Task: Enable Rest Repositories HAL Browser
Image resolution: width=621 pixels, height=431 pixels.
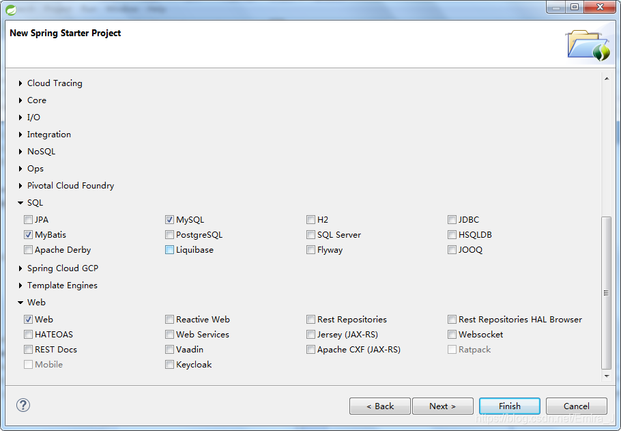Action: pos(452,319)
